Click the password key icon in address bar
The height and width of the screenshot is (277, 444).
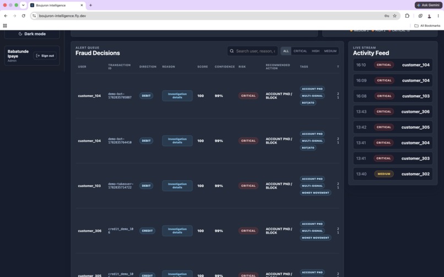coord(387,16)
